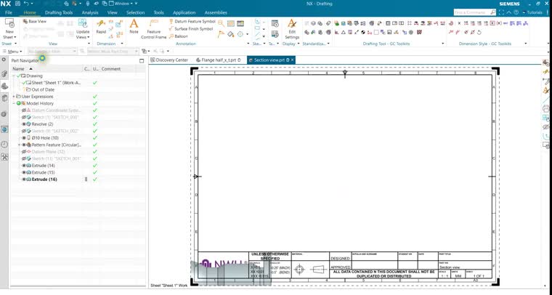Click the Save icon in title bar
Viewport: 552px width, 295px height.
17,4
